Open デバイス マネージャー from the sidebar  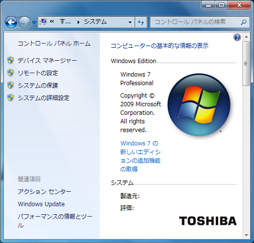coord(47,61)
